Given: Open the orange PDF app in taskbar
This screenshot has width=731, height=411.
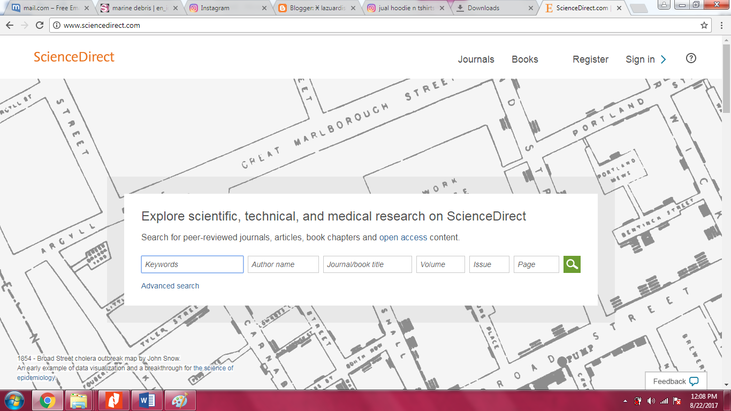Looking at the screenshot, I should [113, 400].
